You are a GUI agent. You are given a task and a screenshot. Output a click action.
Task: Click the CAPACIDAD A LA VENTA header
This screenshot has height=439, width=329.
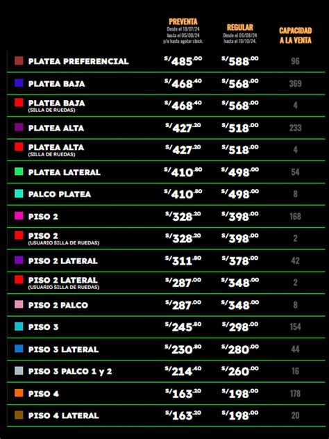pyautogui.click(x=296, y=35)
